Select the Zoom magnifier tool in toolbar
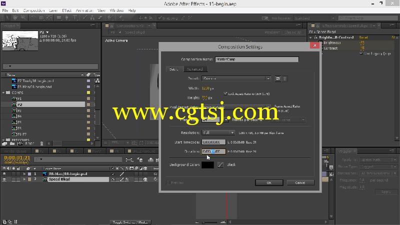 (x=23, y=17)
